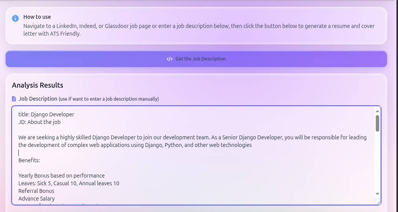Click the Referral Bonus line in job description

pos(36,191)
